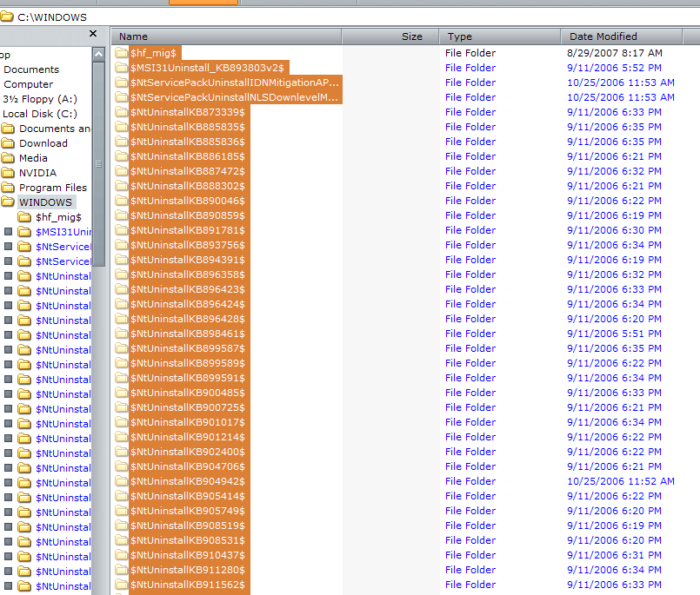The image size is (700, 595).
Task: Click the address bar folder icon
Action: pyautogui.click(x=8, y=17)
